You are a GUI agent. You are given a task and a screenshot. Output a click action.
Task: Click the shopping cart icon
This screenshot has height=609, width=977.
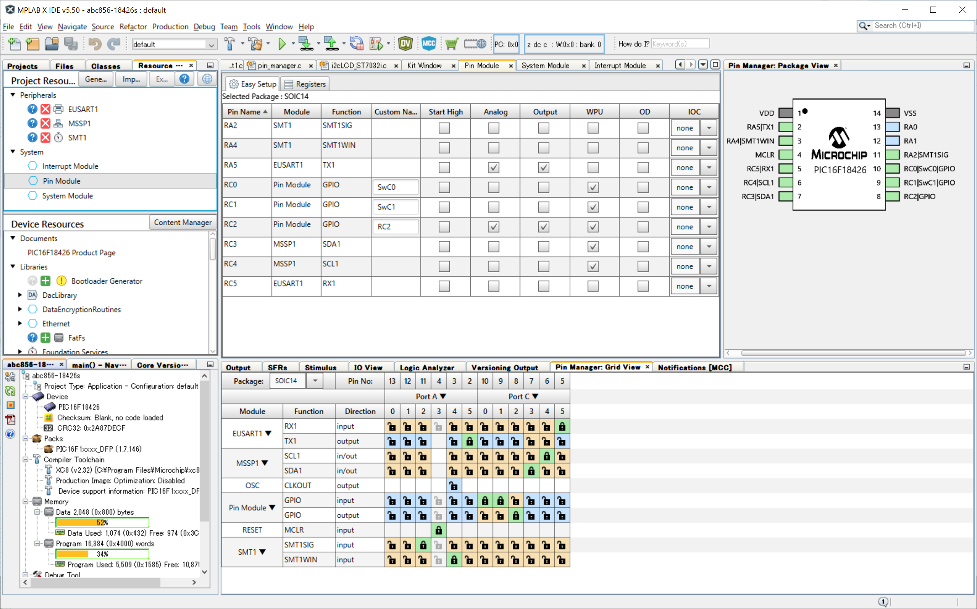click(x=451, y=44)
